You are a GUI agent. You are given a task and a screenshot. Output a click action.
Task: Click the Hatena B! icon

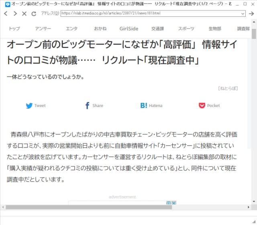[x=144, y=105]
